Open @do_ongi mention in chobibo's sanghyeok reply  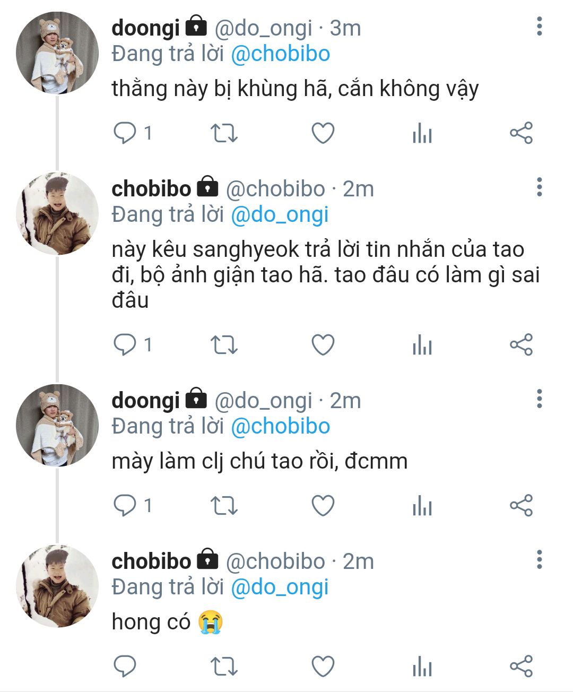280,215
